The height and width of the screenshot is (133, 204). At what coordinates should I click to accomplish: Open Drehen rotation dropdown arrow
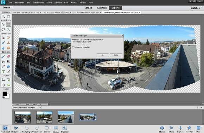(x=50, y=128)
